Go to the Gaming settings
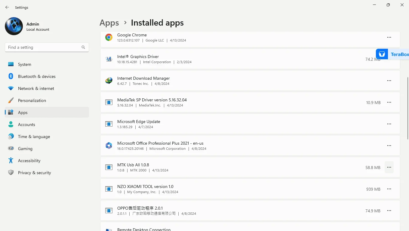Viewport: 409px width, 231px height. pyautogui.click(x=47, y=149)
